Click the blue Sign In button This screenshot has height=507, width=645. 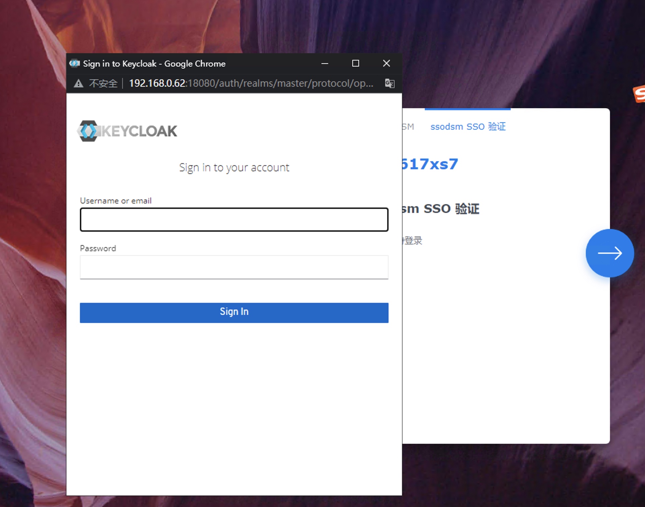(x=234, y=313)
